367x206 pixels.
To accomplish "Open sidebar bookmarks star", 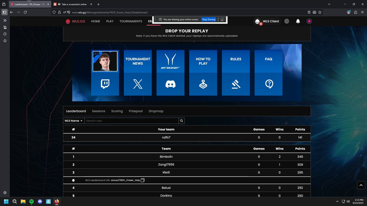I will pos(5,41).
